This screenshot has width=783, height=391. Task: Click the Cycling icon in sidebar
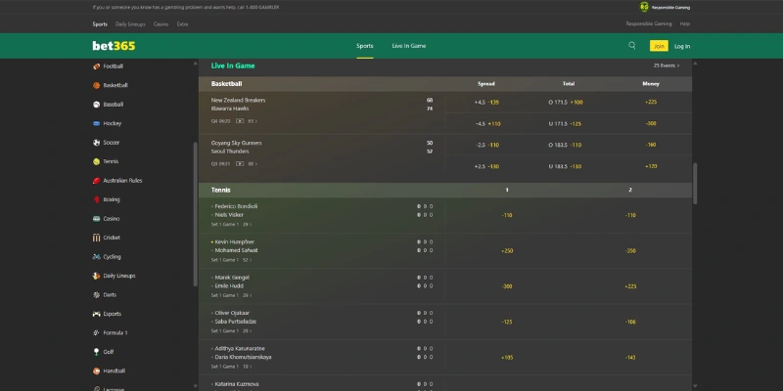96,257
